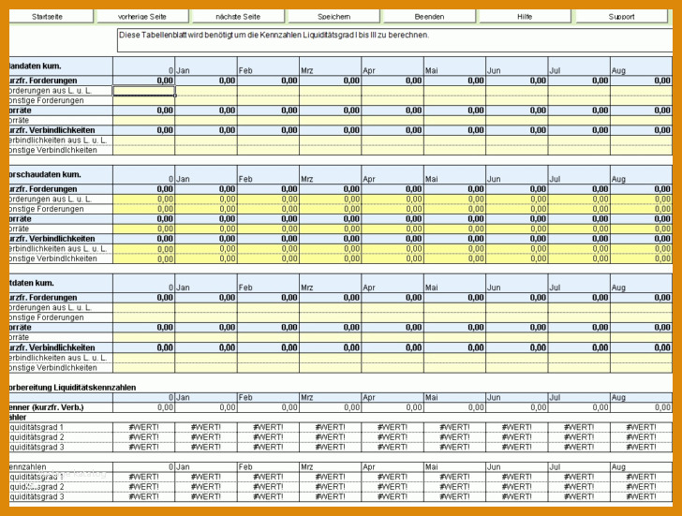Image resolution: width=682 pixels, height=516 pixels.
Task: Select Apr Forderungen aus L. u. L. in Vorschaudaten
Action: pyautogui.click(x=393, y=199)
